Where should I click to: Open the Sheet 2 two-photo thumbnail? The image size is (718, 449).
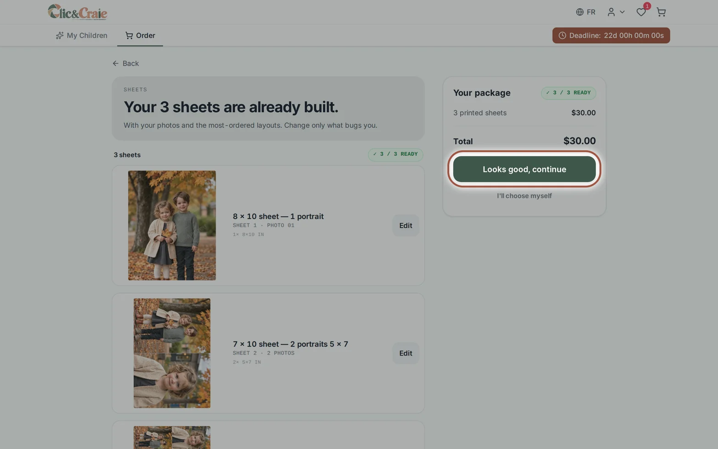172,353
